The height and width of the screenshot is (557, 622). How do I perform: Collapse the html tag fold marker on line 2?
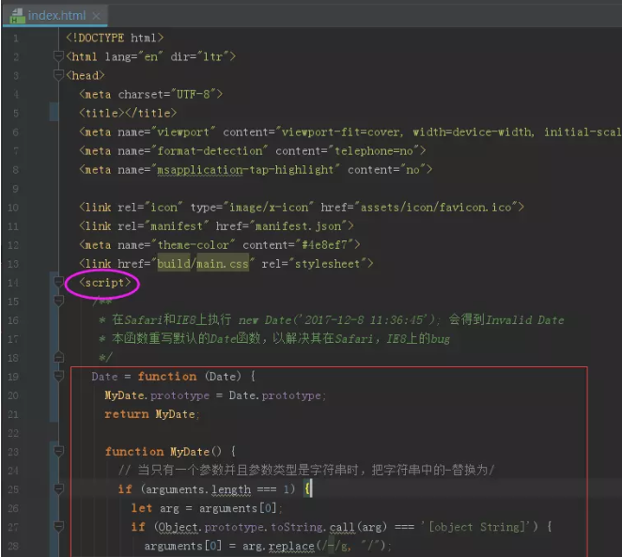click(x=58, y=56)
